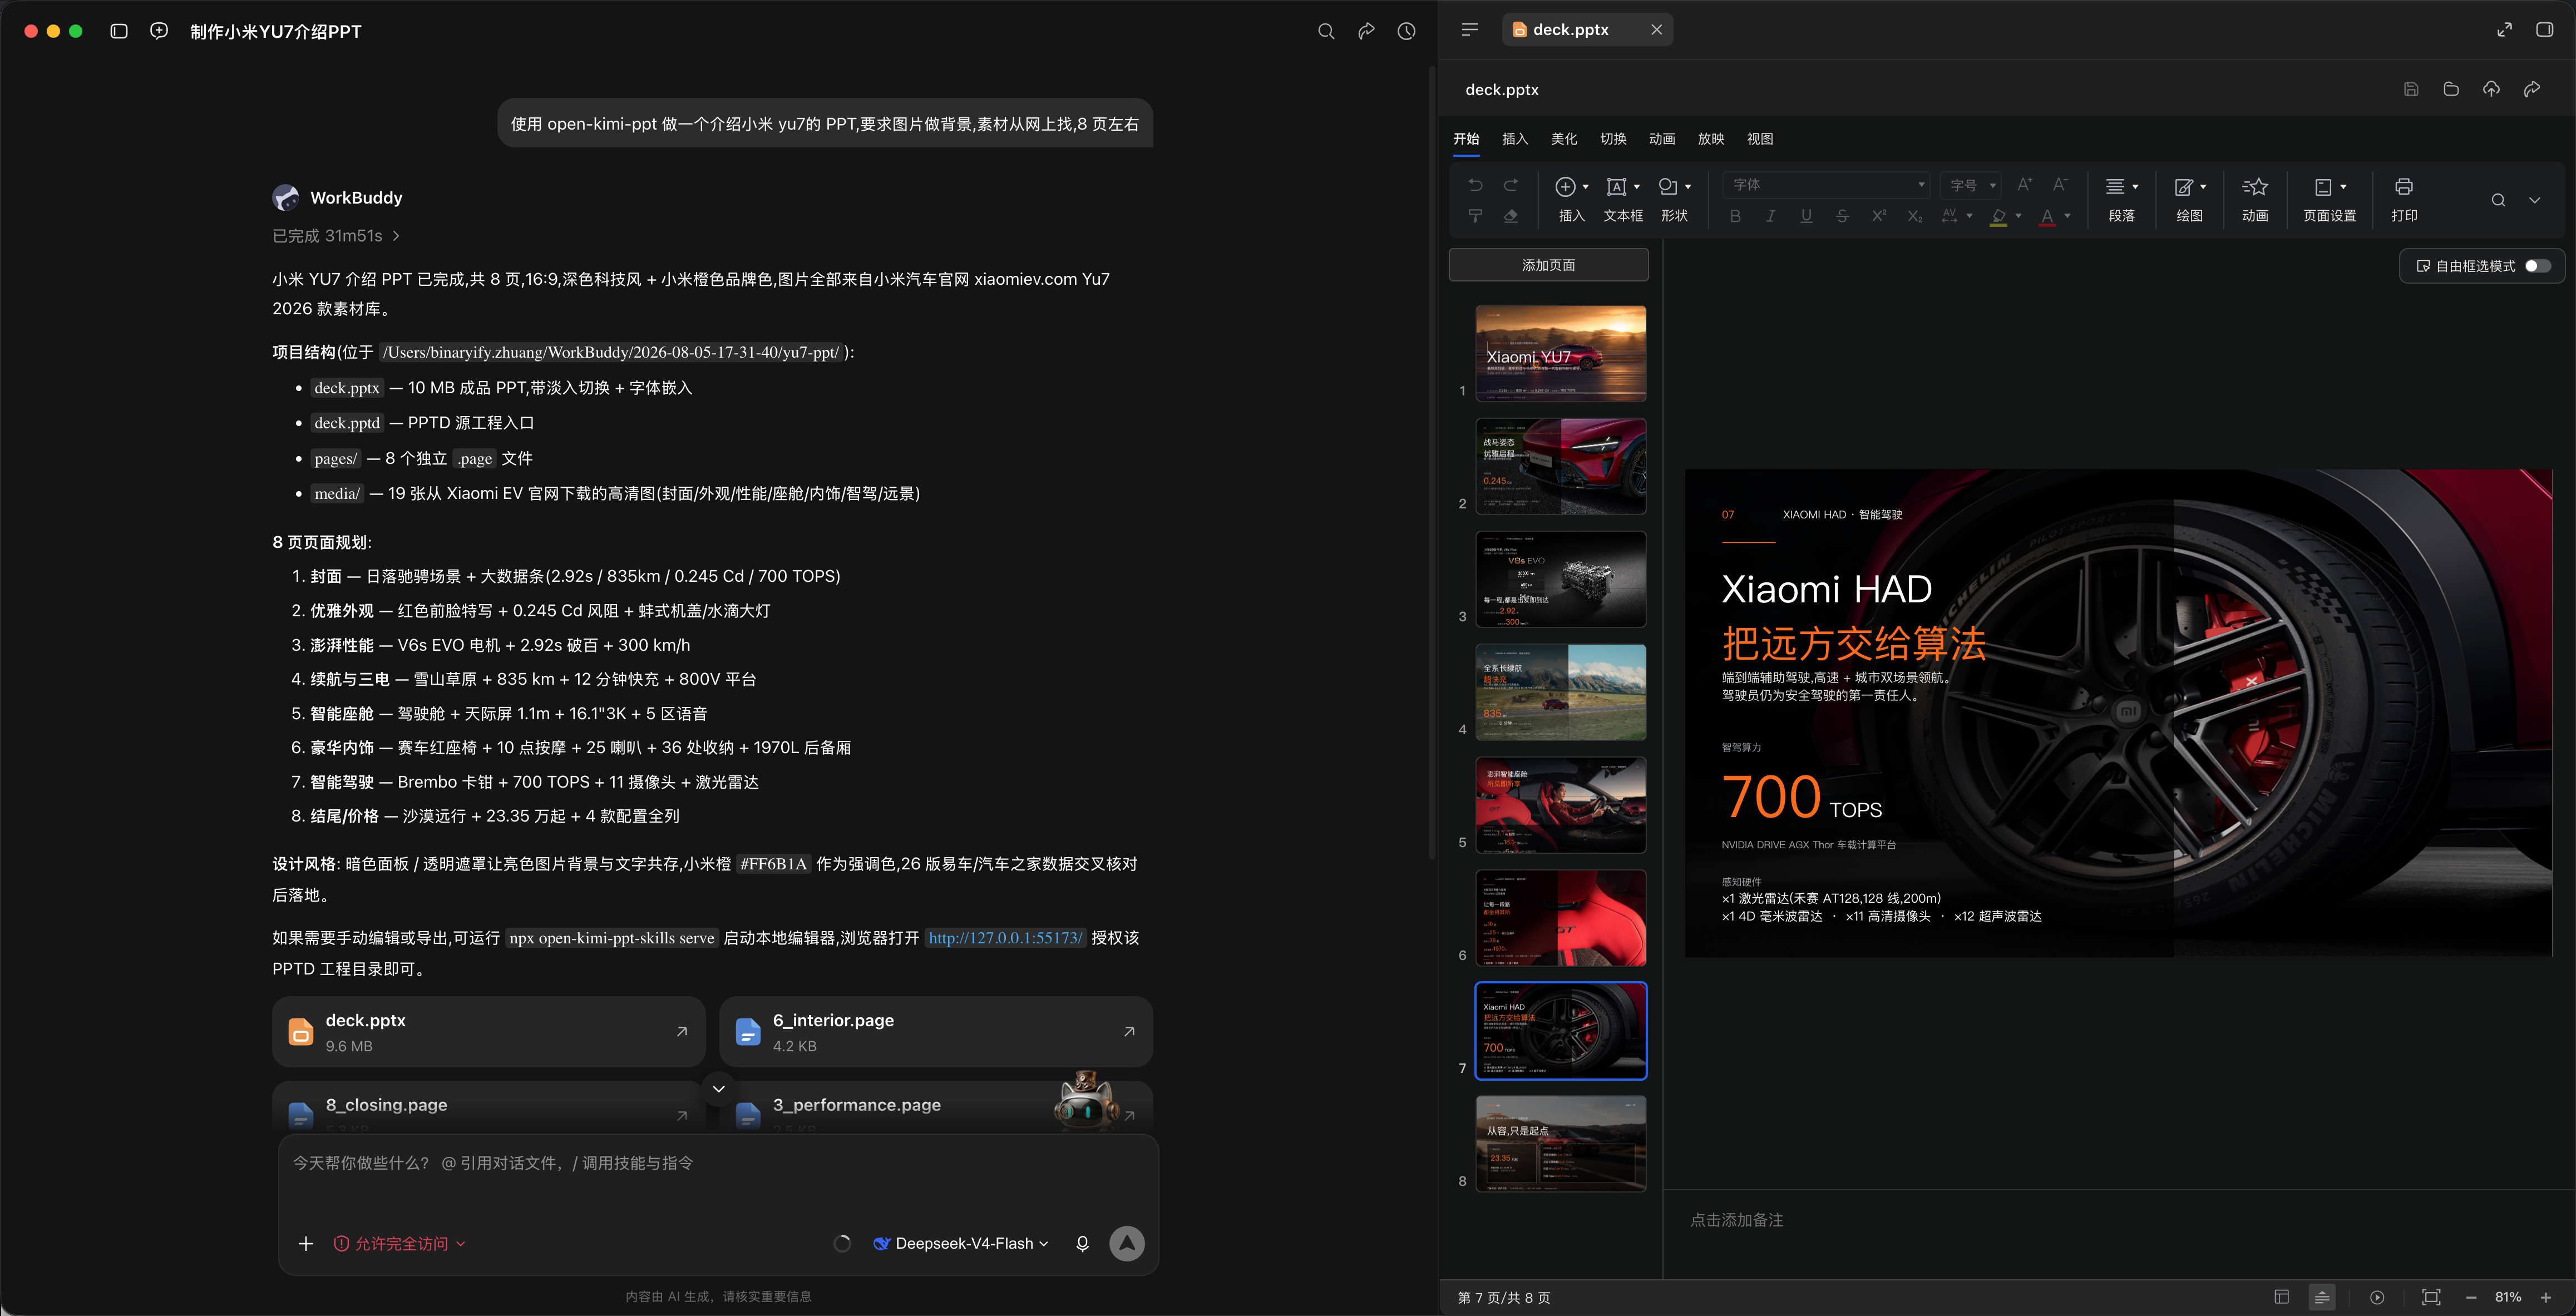Click the fit-to-window icon in status bar
The width and height of the screenshot is (2576, 1316).
(2431, 1297)
